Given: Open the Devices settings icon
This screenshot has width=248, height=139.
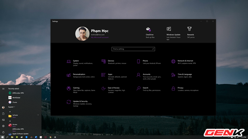Looking at the screenshot, I should click(x=103, y=61).
